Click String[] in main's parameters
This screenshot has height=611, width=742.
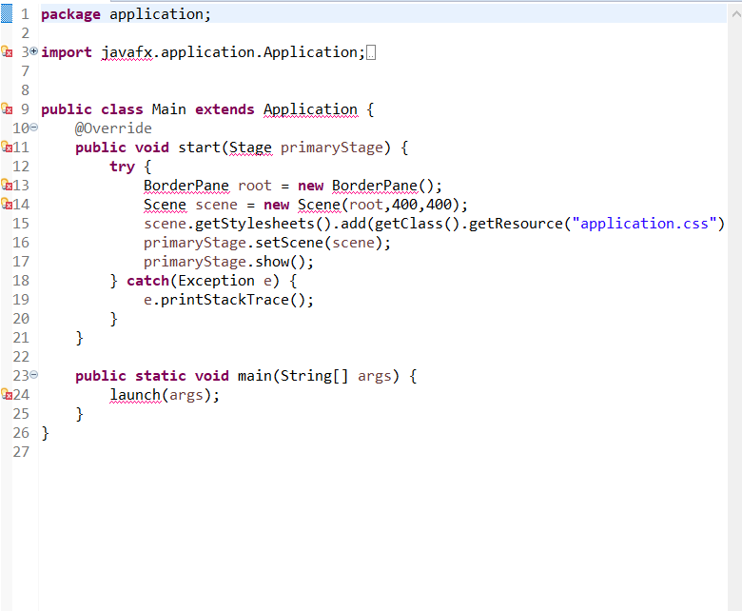pos(315,376)
